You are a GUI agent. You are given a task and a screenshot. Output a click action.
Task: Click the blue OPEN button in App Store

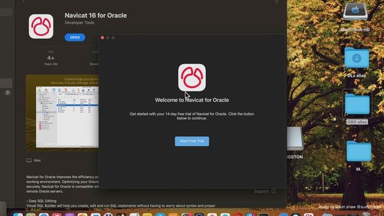[x=74, y=37]
